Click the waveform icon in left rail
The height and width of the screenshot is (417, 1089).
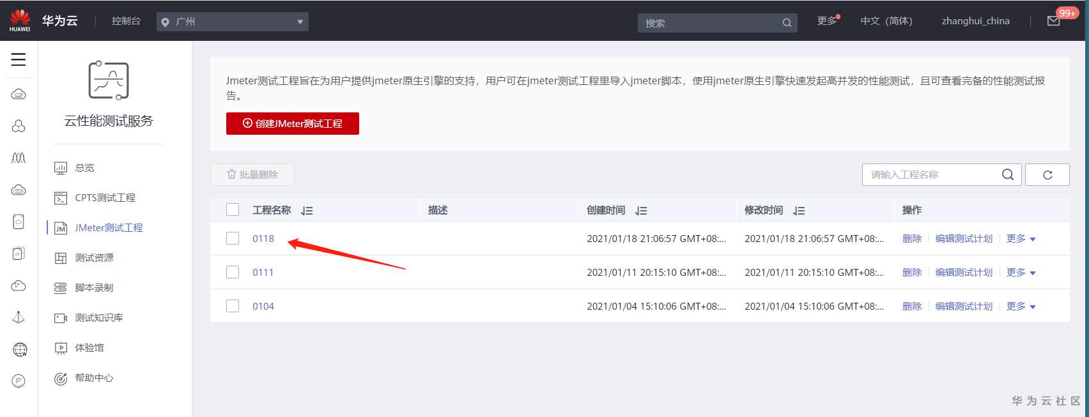click(19, 158)
